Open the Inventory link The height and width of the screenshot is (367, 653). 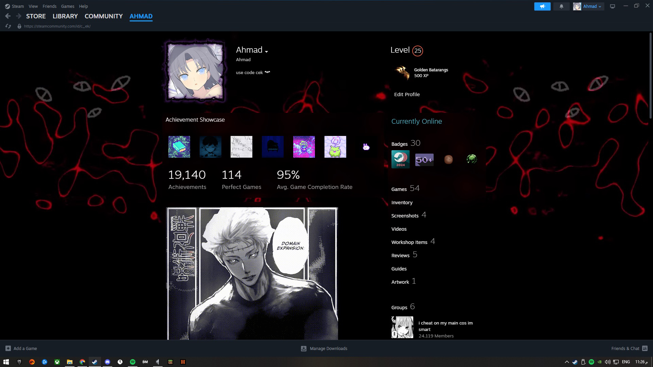coord(402,203)
